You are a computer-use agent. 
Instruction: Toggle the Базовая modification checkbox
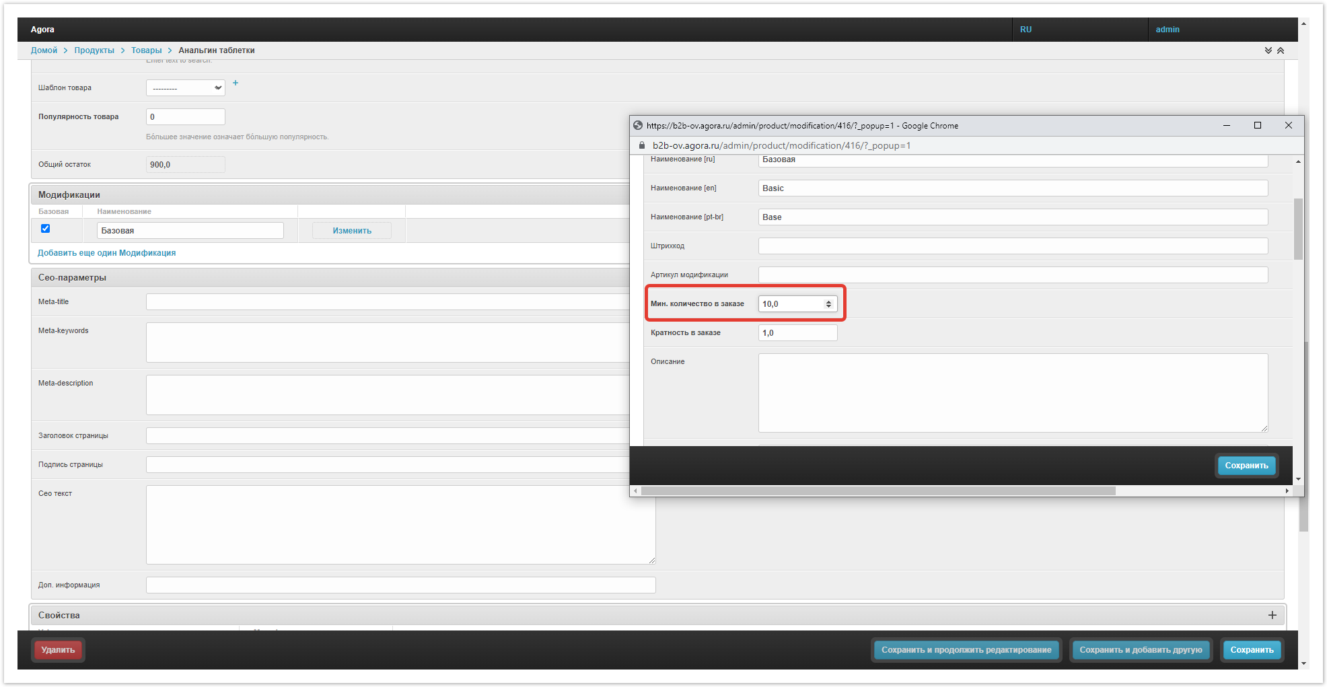coord(46,229)
